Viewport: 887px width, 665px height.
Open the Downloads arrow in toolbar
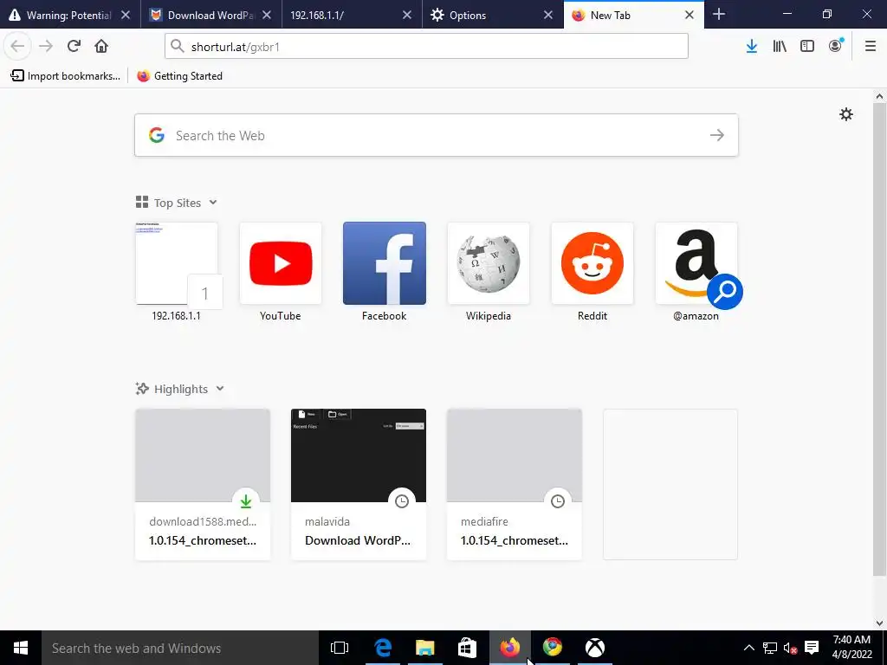751,46
